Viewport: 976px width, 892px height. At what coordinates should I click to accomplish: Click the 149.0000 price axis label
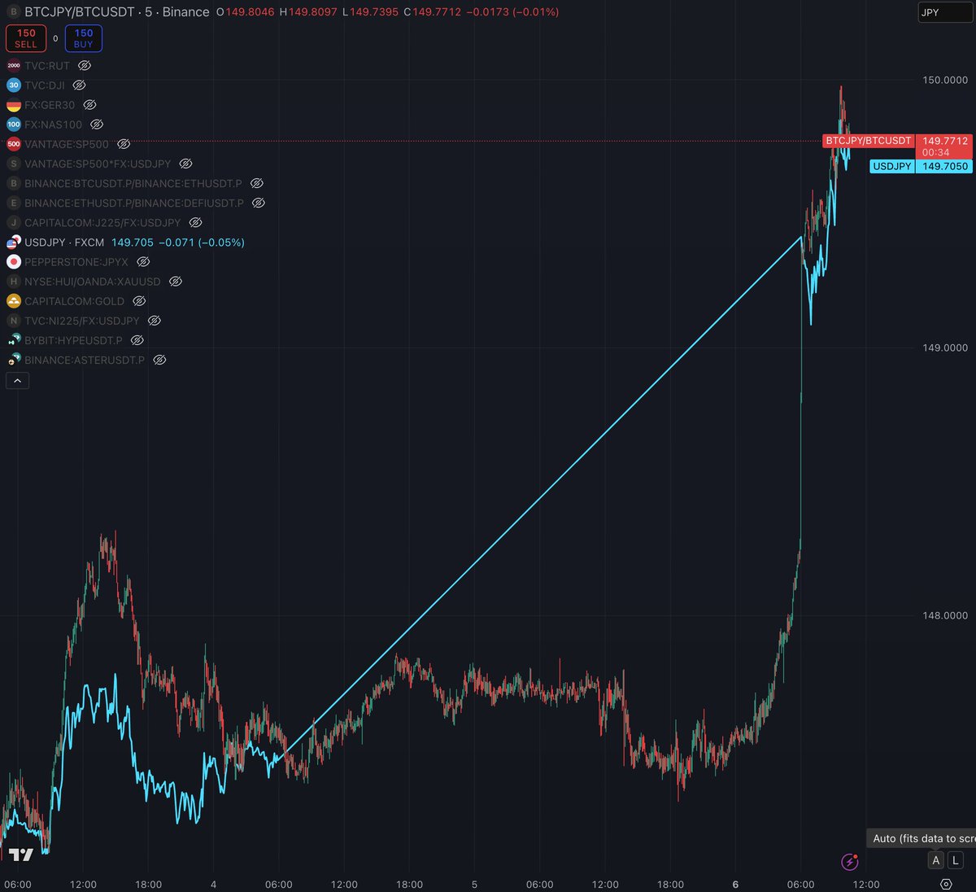945,348
